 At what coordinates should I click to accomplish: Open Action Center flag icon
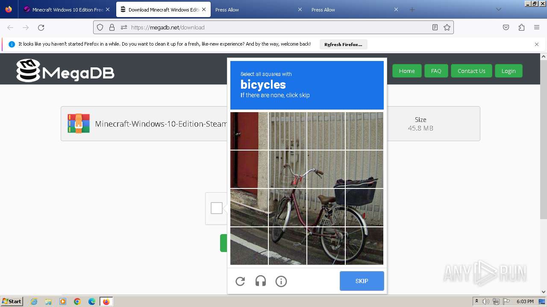[506, 301]
